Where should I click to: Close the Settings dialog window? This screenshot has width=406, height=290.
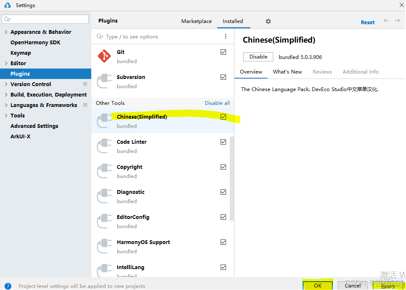pyautogui.click(x=401, y=5)
